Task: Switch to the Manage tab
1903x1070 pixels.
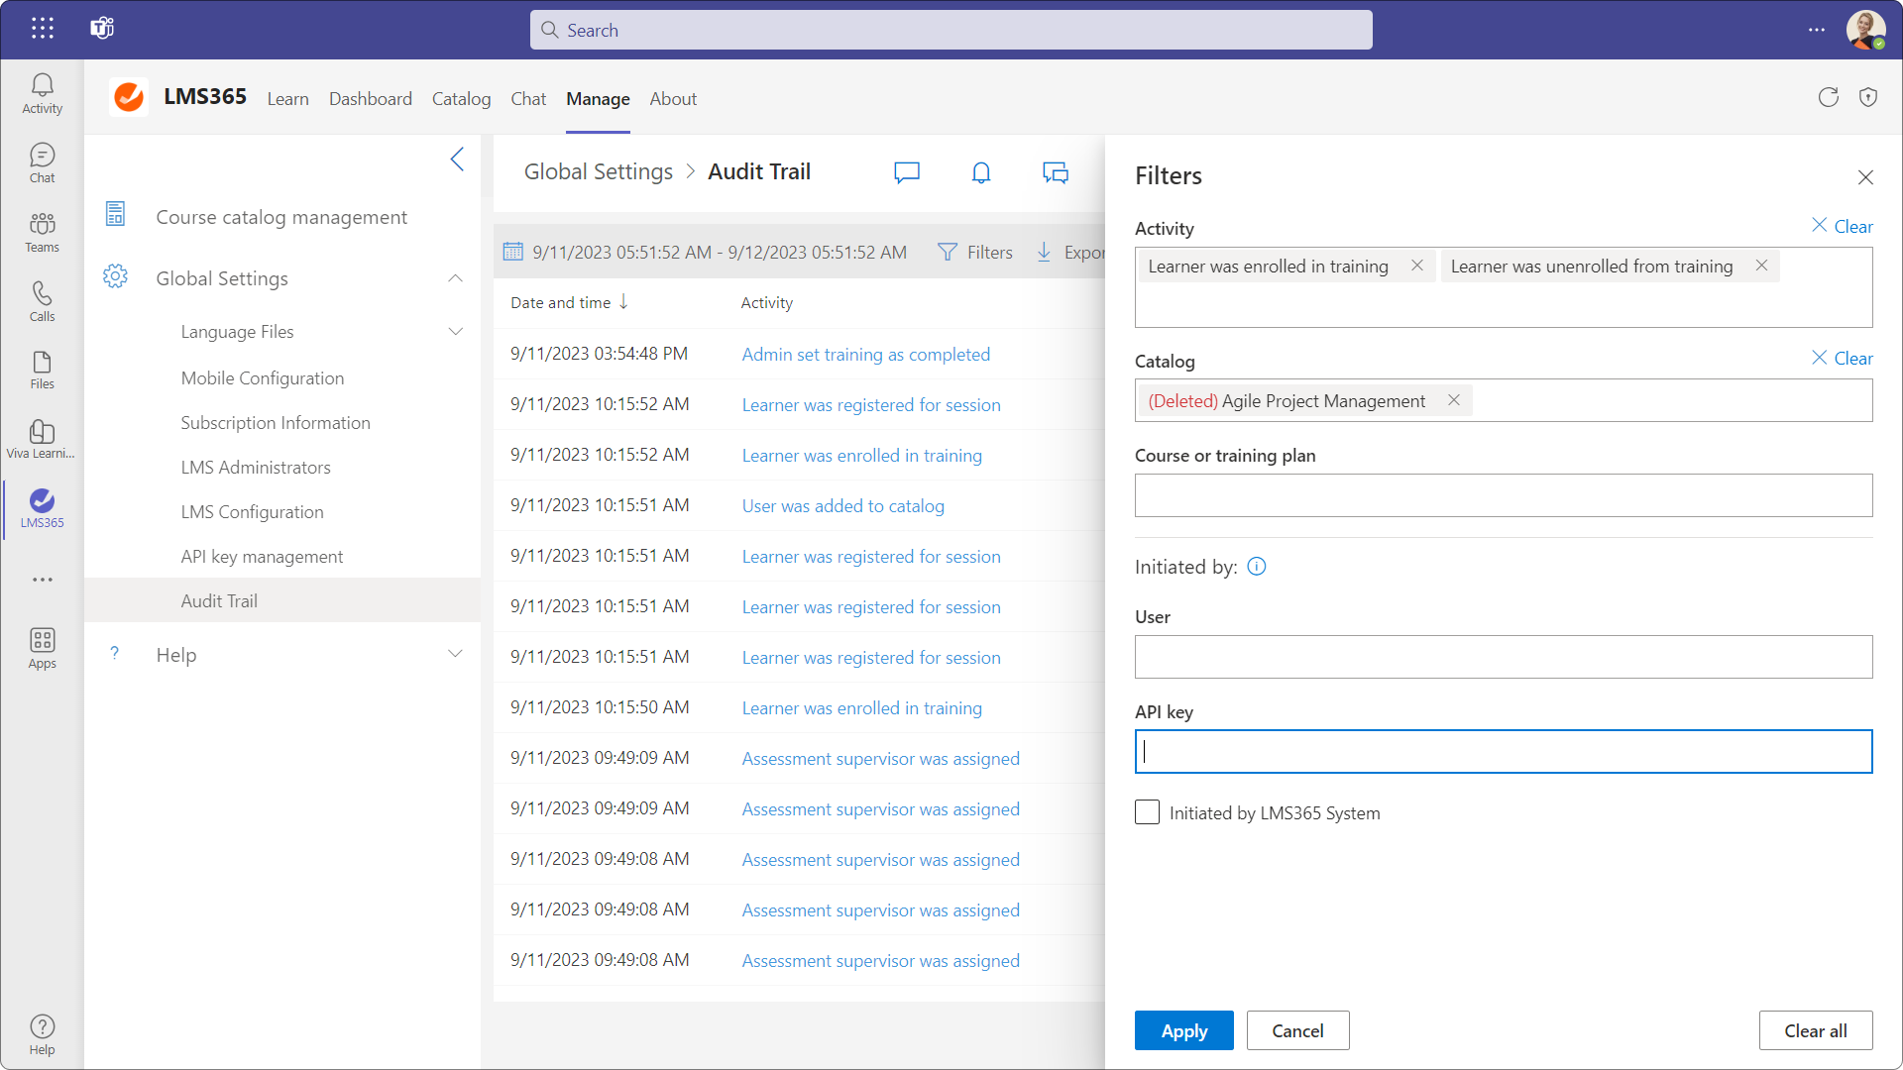Action: (x=598, y=98)
